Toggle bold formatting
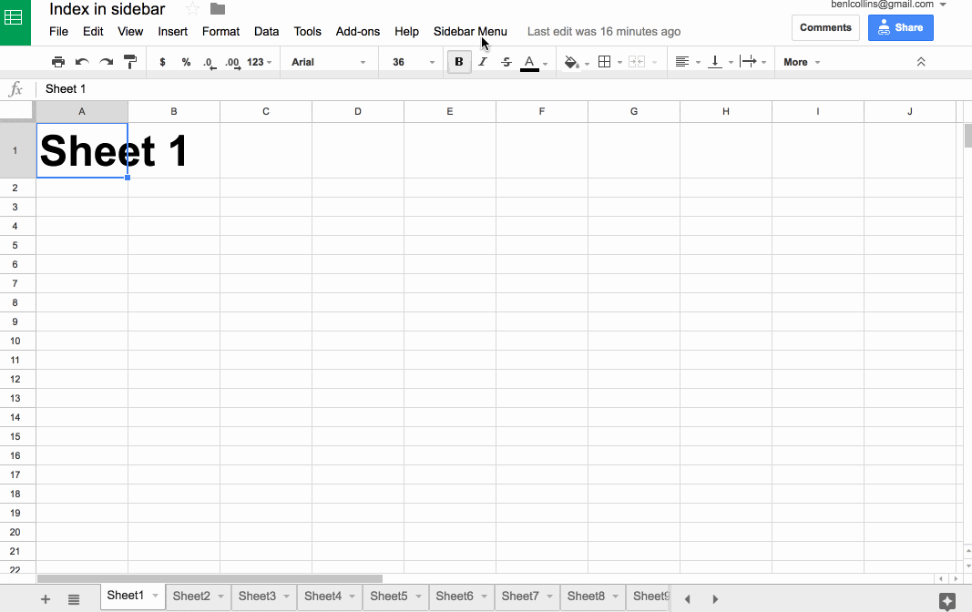 pos(458,61)
